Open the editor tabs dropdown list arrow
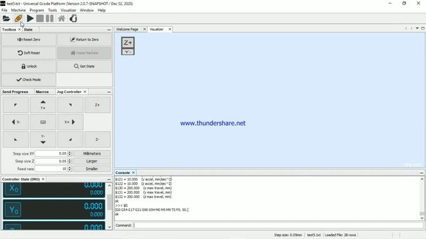 coord(417,28)
